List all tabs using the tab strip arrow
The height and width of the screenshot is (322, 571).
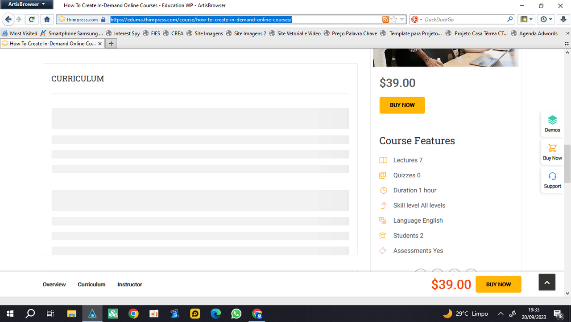click(566, 44)
